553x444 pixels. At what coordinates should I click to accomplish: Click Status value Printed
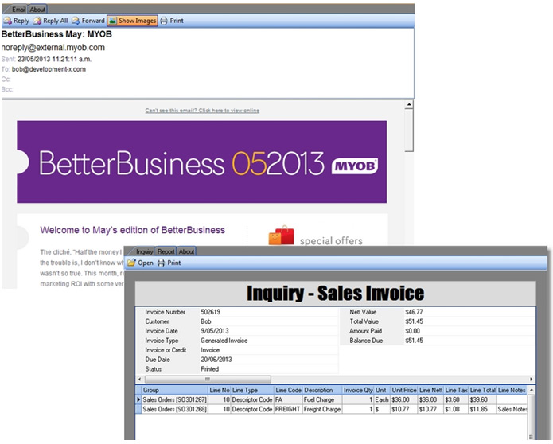209,369
